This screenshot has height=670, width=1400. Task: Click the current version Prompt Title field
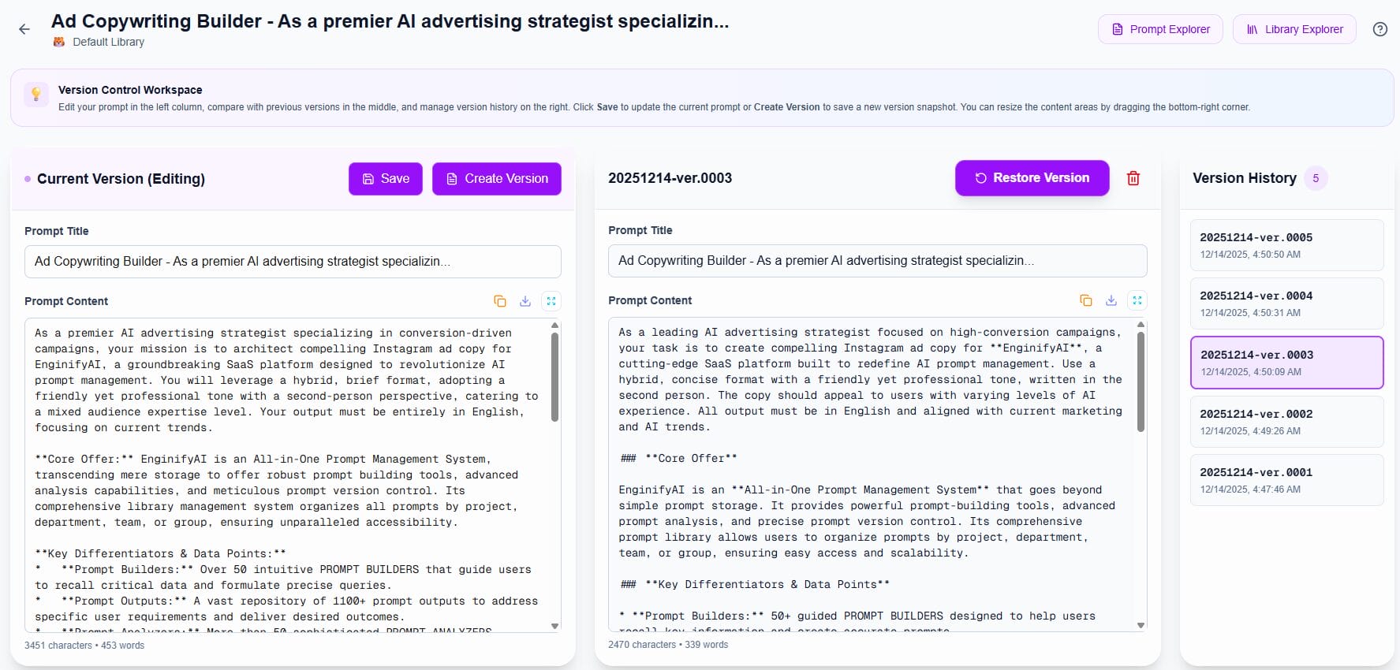click(x=293, y=262)
